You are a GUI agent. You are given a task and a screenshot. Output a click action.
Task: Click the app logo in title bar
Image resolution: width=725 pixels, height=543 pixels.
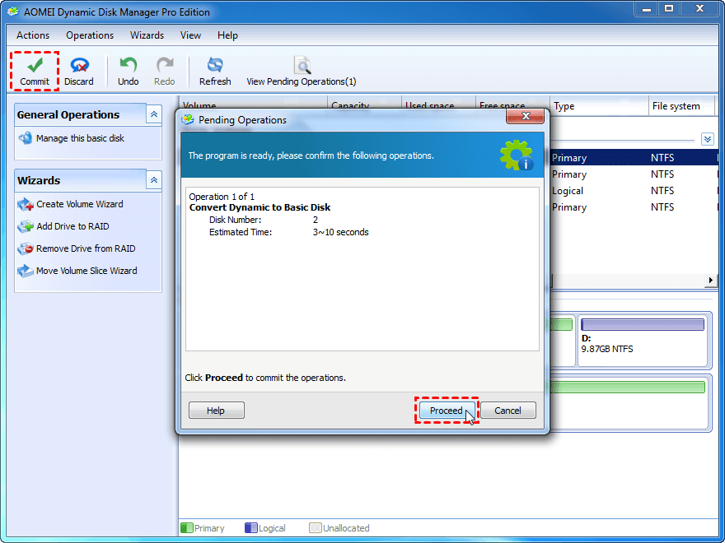coord(13,12)
